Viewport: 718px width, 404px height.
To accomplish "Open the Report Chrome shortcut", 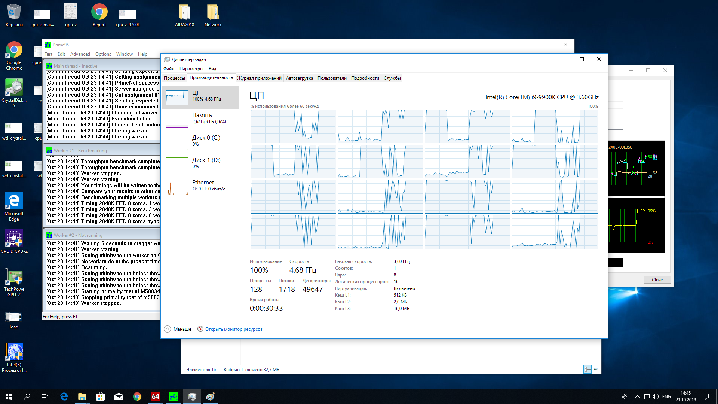I will click(99, 15).
